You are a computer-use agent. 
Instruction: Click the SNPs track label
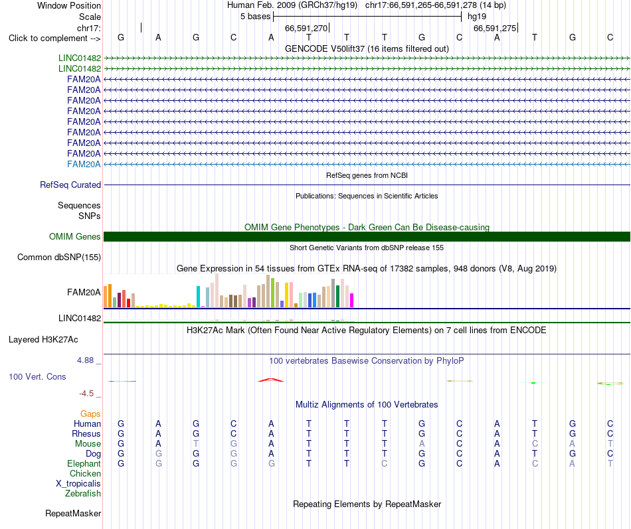point(90,216)
